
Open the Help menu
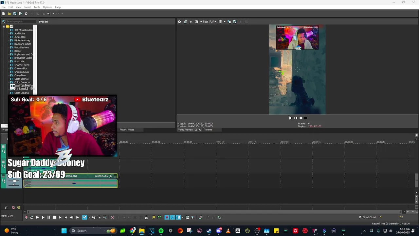[58, 7]
